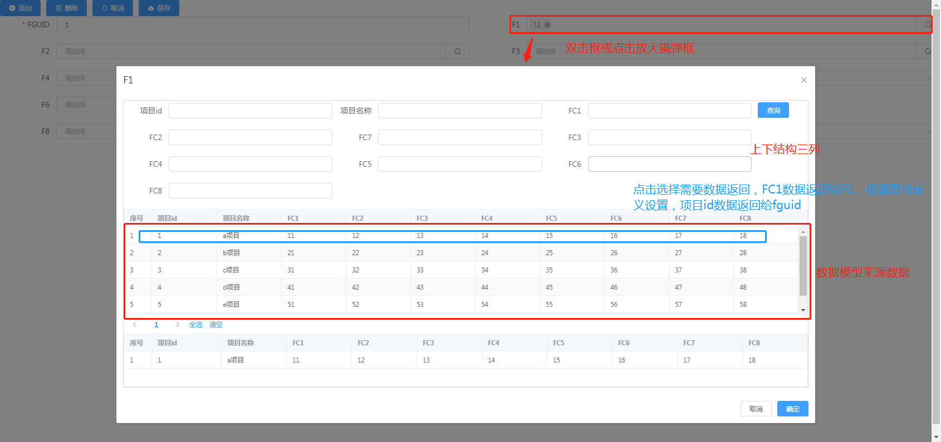The width and height of the screenshot is (941, 442).
Task: Click the 清空 link
Action: (x=215, y=325)
